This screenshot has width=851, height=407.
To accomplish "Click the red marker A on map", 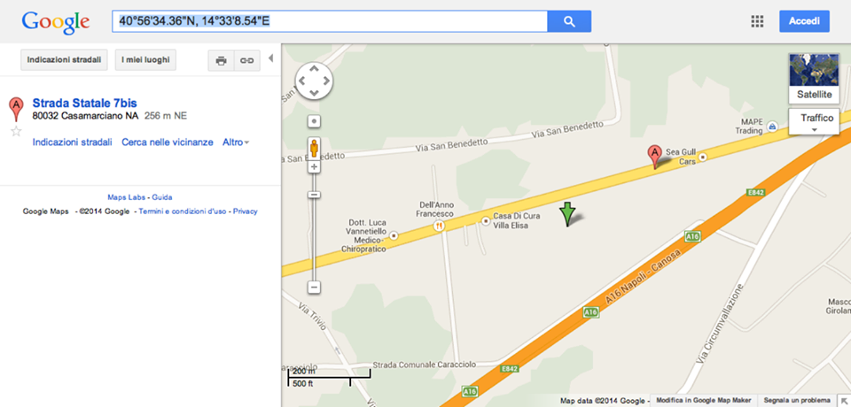I will (655, 157).
